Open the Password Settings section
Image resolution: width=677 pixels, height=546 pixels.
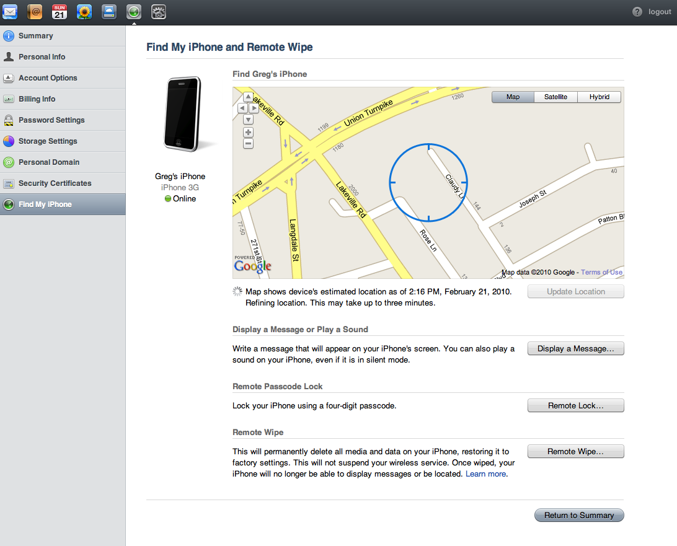coord(63,120)
